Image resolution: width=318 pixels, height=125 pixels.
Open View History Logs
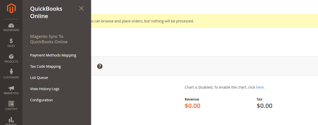pos(45,89)
